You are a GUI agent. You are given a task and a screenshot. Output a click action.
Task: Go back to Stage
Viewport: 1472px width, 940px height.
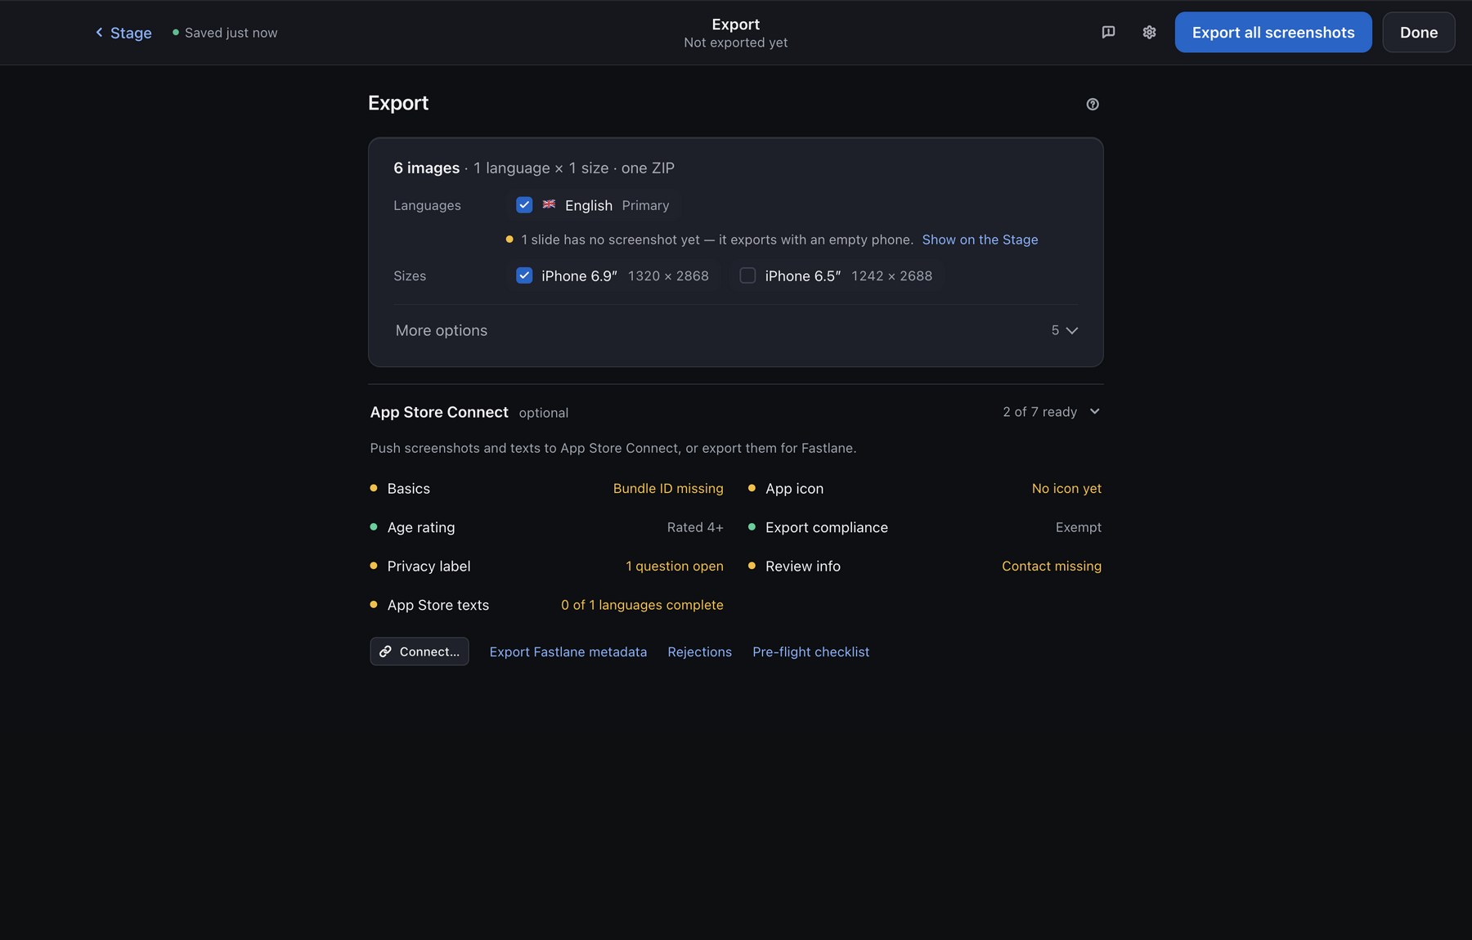[x=123, y=33]
